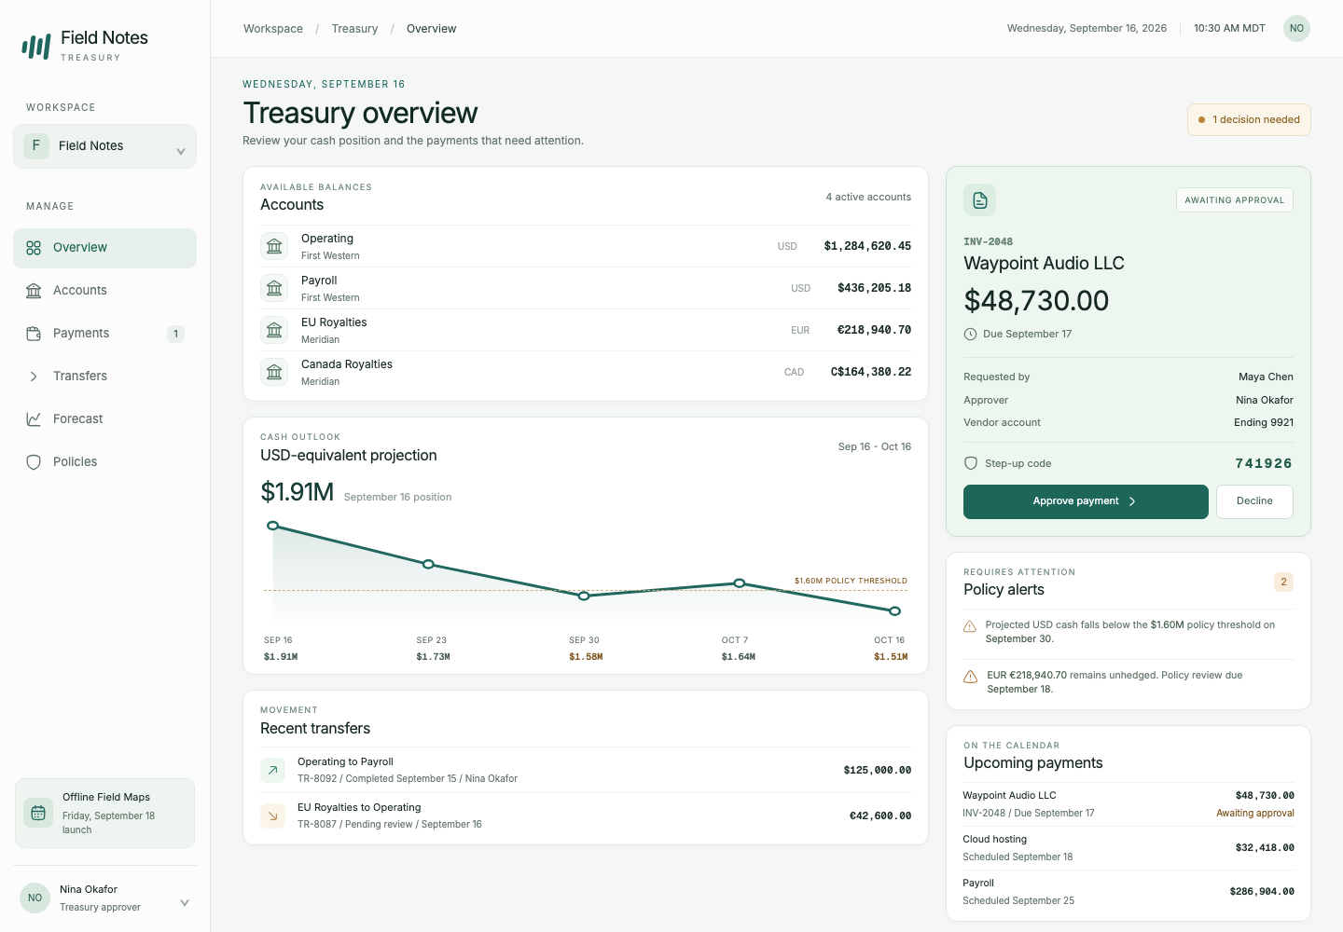The image size is (1343, 932).
Task: Click the NO avatar in the top bar
Action: (x=1296, y=28)
